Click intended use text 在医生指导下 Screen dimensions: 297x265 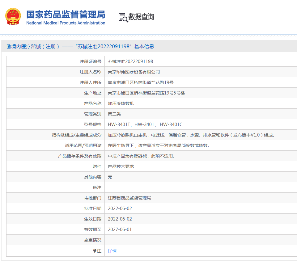coord(159,145)
